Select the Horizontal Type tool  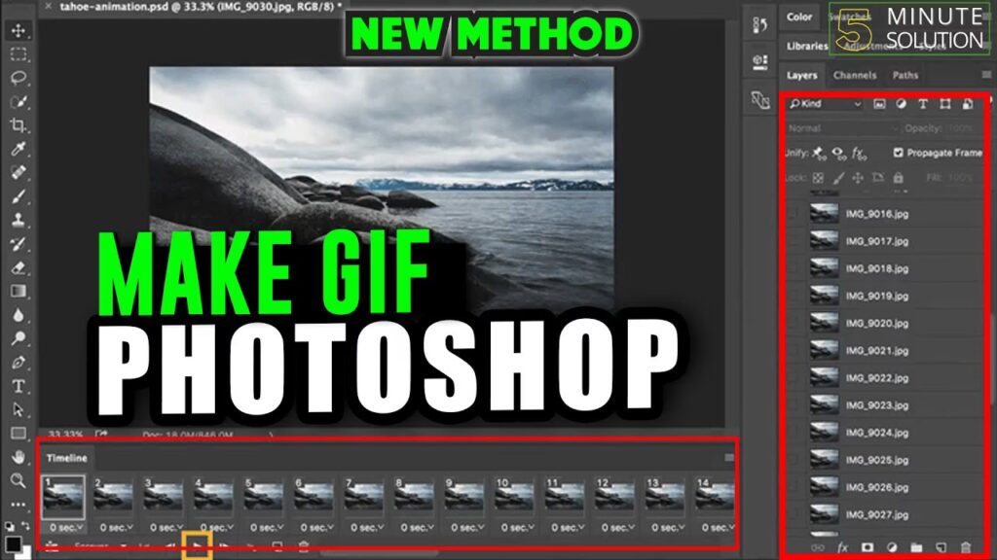click(18, 386)
